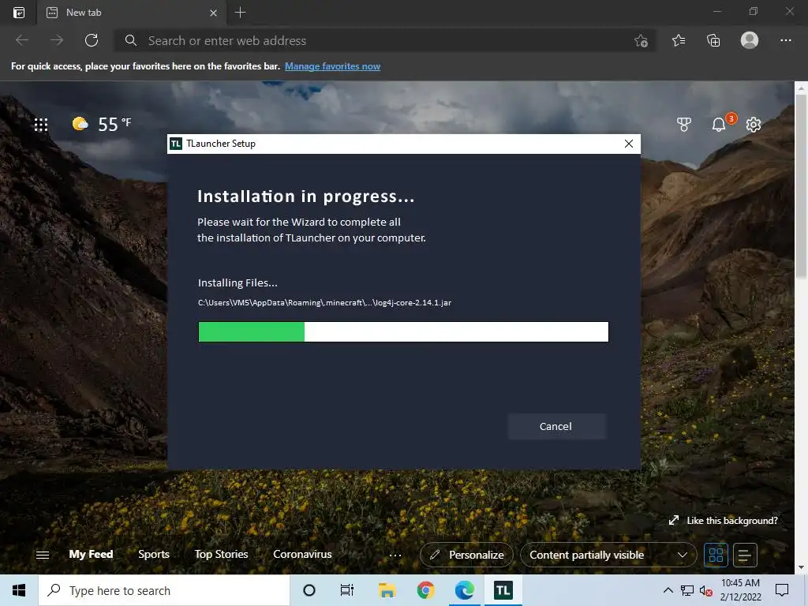808x606 pixels.
Task: Click the Personalize button
Action: pos(467,555)
